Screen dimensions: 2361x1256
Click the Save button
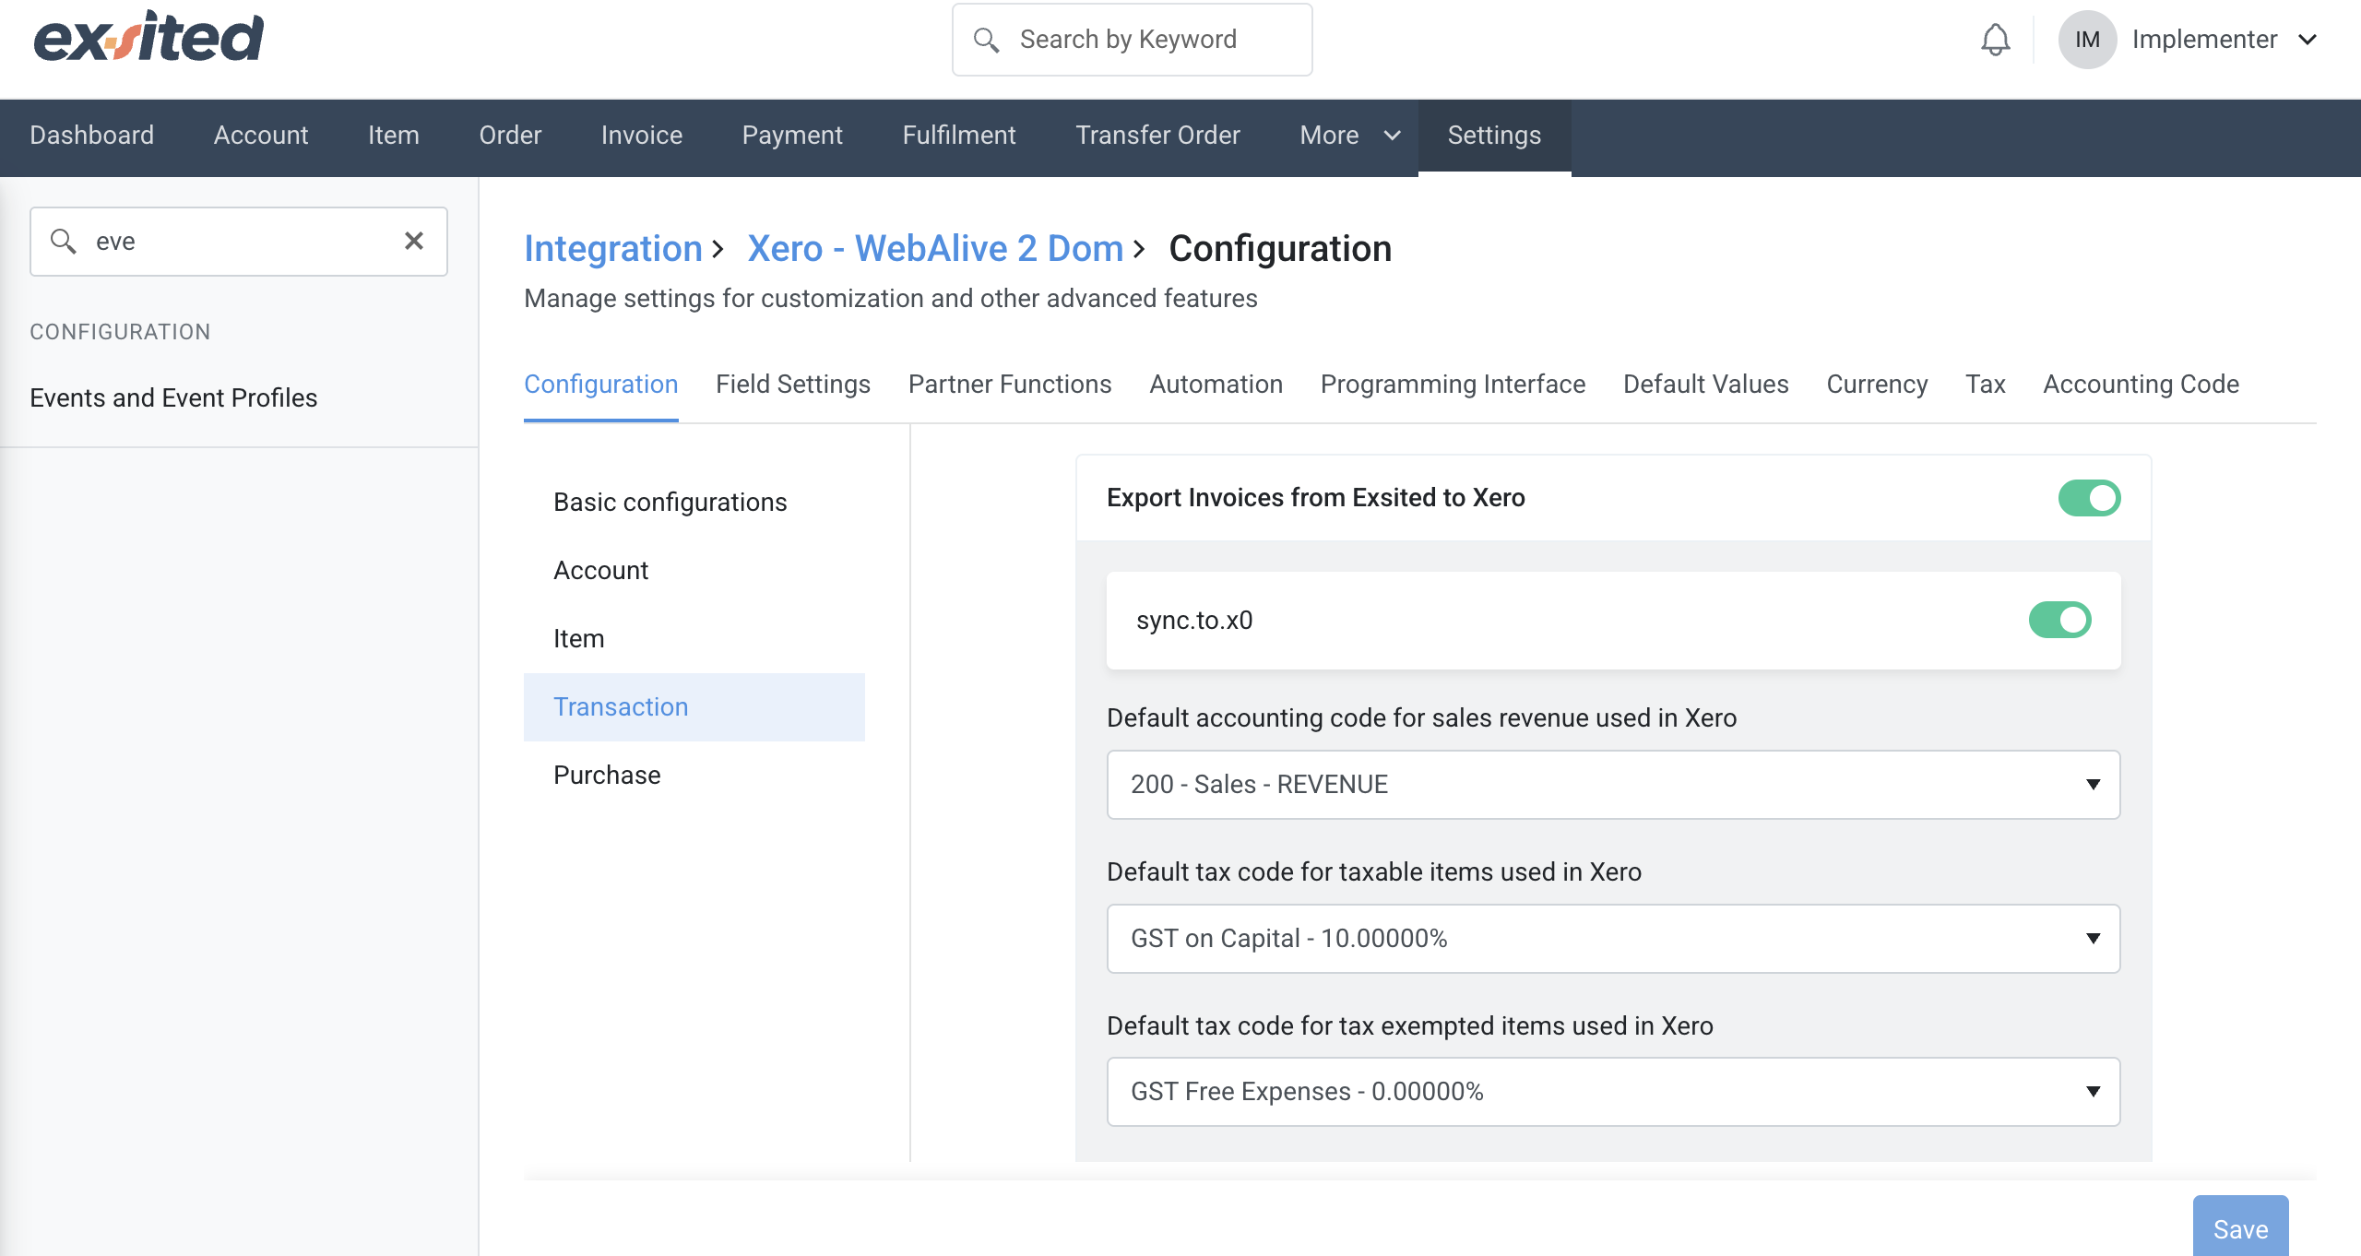click(x=2240, y=1228)
